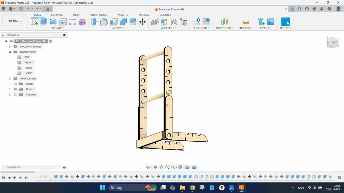Select the FRONT named view
Viewport: 344px width, 193px height.
pos(29,63)
